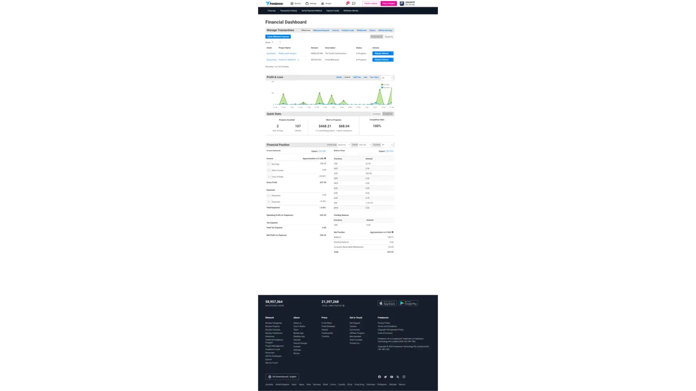Open the Twitter icon in footer

pos(386,377)
